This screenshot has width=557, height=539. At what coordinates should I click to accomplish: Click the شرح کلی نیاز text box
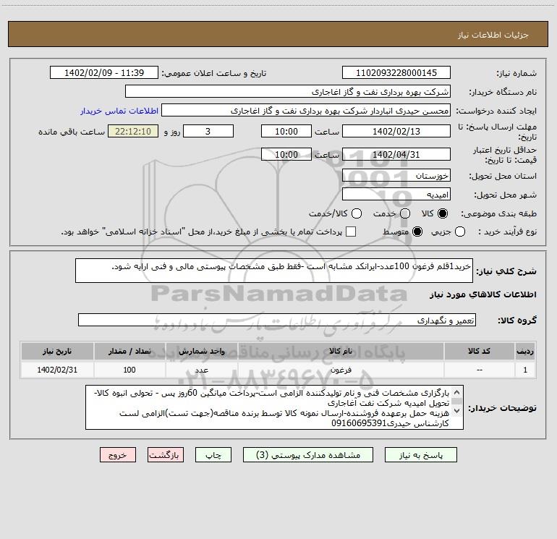(274, 271)
